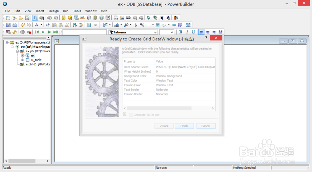Click the first green Debug bug icon

(149, 18)
